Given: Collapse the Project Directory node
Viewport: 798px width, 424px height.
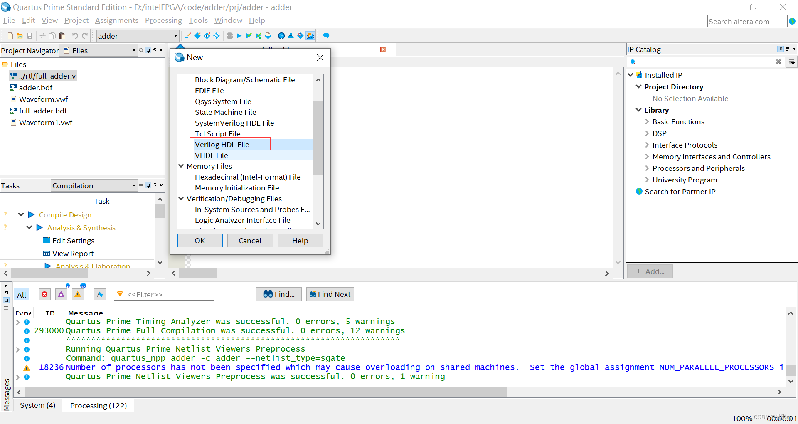Looking at the screenshot, I should [639, 86].
